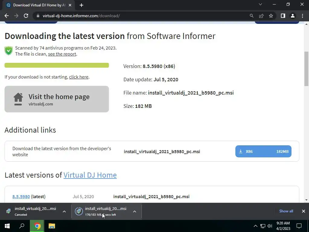
Task: Open Windows Start menu
Action: [x=7, y=226]
